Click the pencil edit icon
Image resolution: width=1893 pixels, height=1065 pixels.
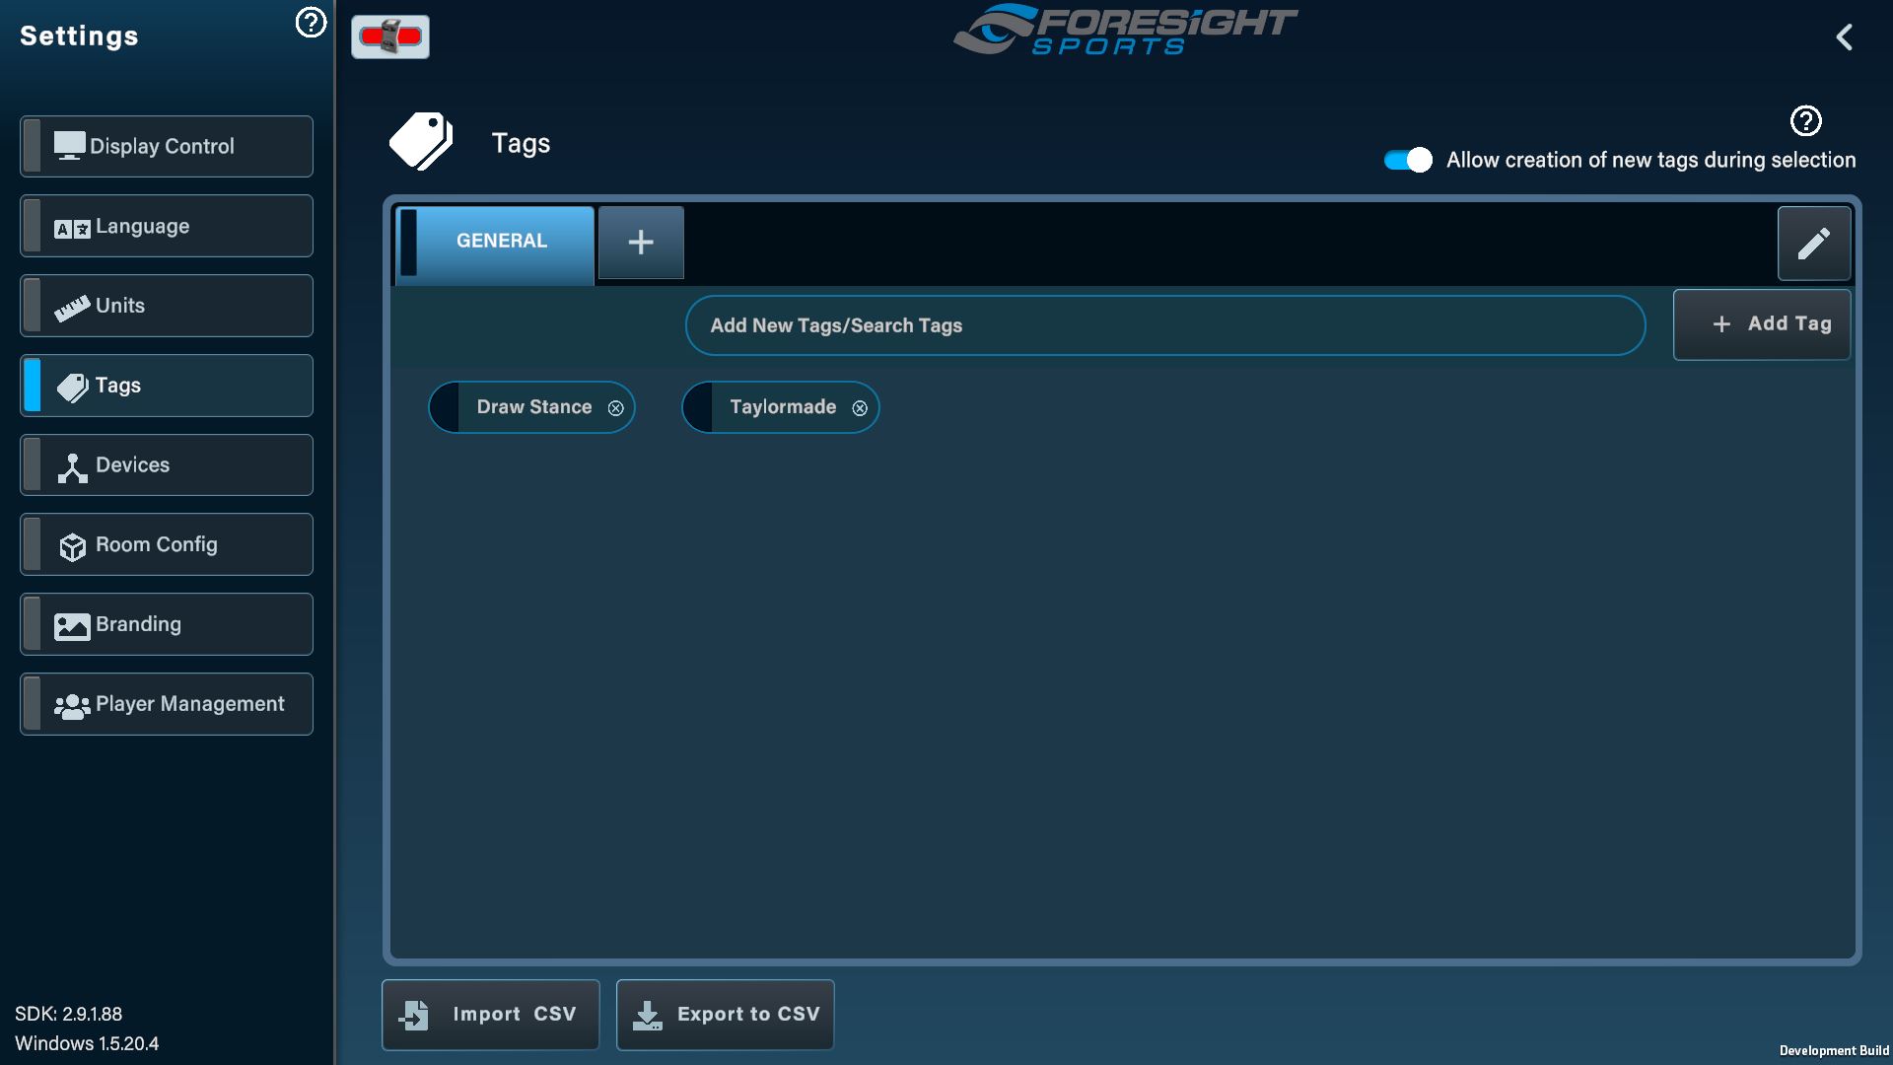tap(1813, 244)
